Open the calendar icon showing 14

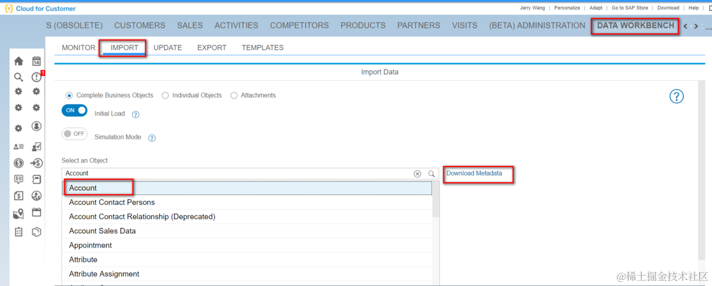(37, 61)
